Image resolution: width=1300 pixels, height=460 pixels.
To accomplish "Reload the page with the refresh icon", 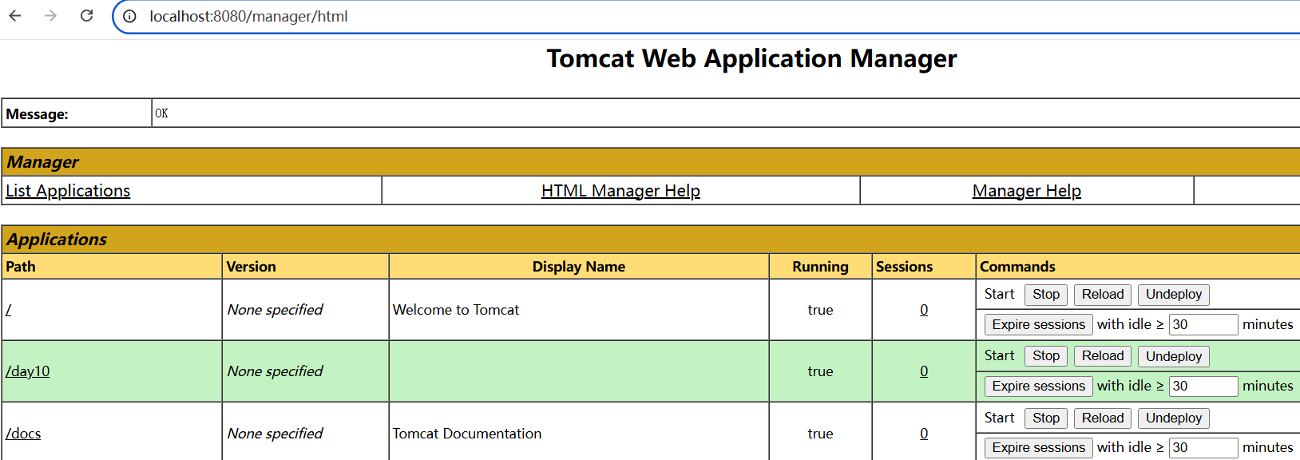I will (87, 16).
